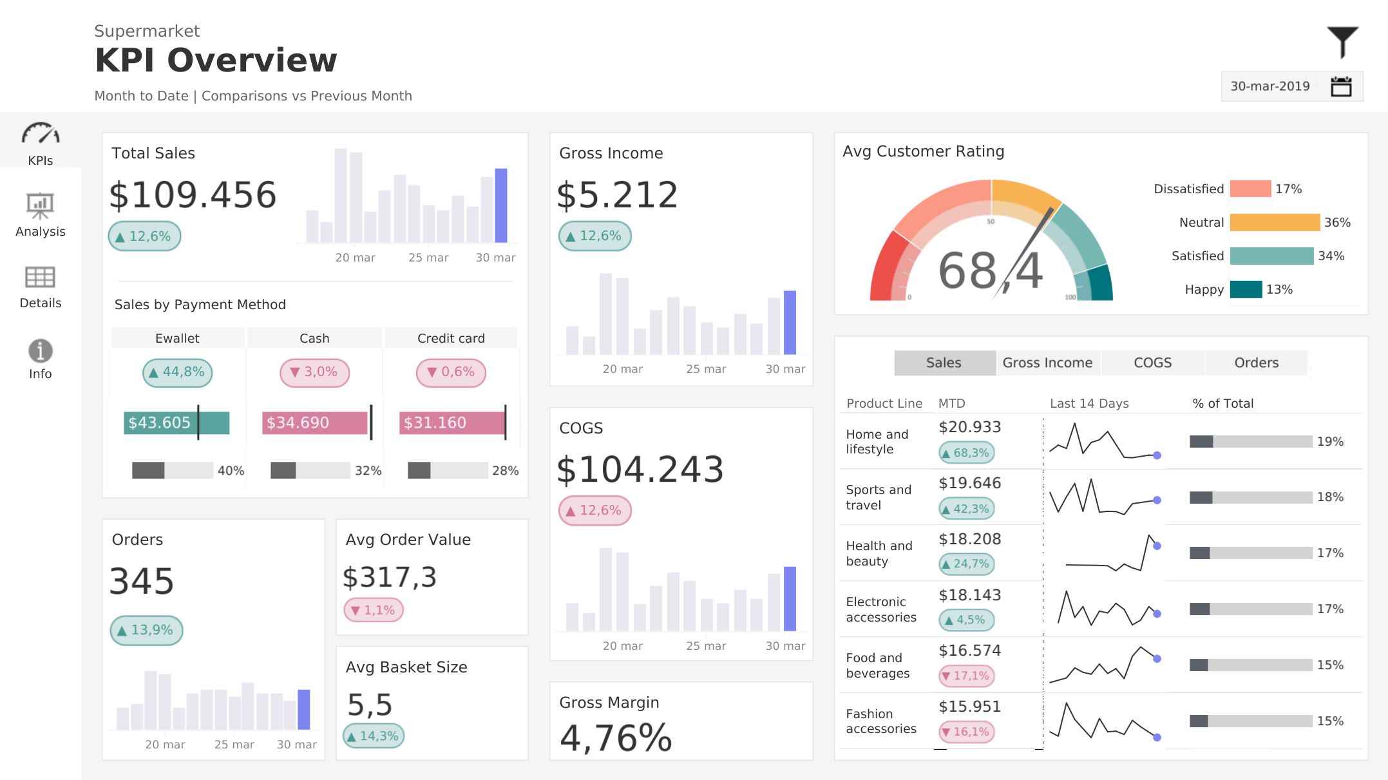Open the Analysis presentation chart icon
1388x780 pixels.
point(40,206)
